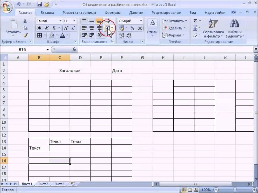Screen dimensions: 258x193
Task: Switch to the Формулы tab
Action: [113, 13]
